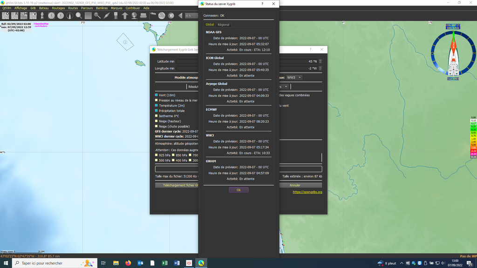Viewport: 477px width, 268px height.
Task: Click the hourglass round toolbar icon
Action: click(171, 15)
